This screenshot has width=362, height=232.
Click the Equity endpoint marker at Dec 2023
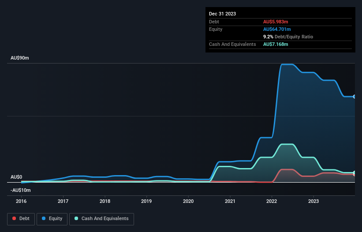355,97
